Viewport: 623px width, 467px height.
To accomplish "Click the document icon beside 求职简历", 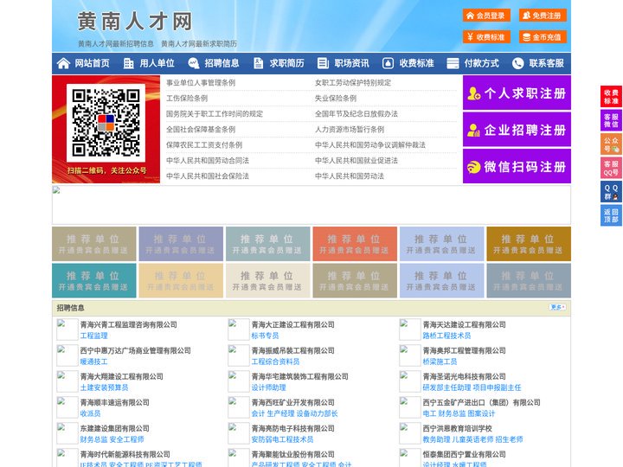I will (258, 63).
